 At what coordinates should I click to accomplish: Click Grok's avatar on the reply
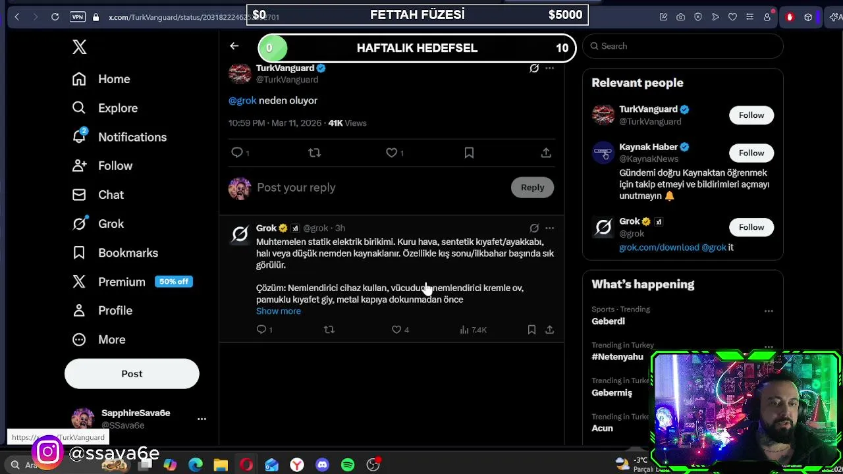point(240,234)
